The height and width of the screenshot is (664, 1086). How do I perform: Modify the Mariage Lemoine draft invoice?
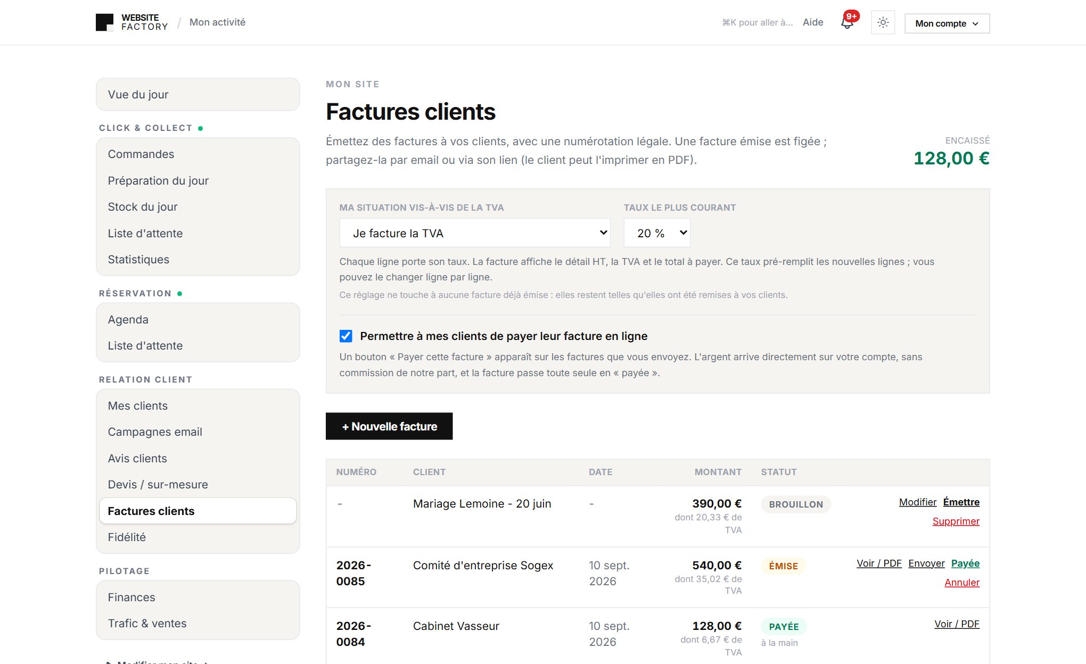(x=918, y=502)
